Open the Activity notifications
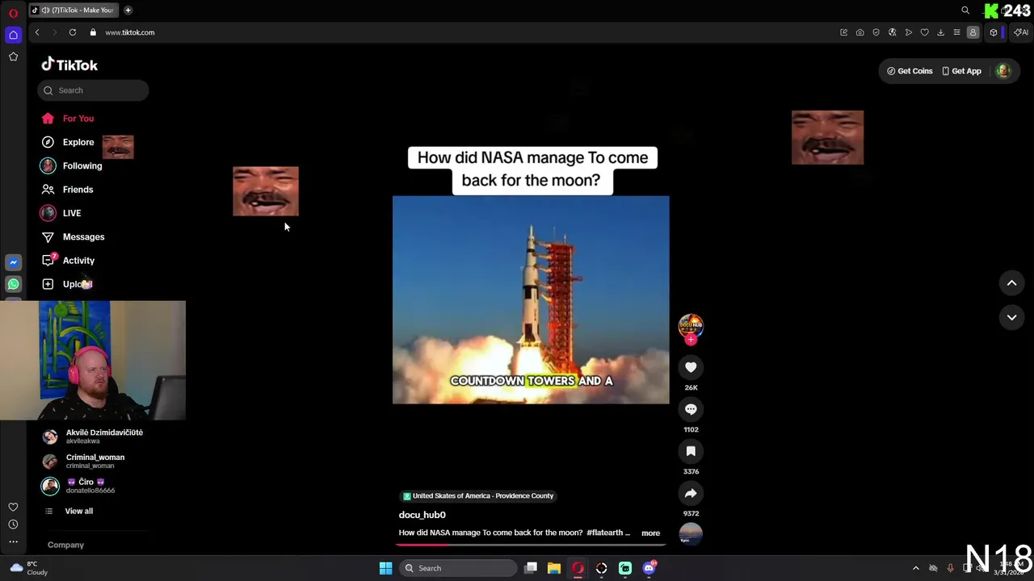The height and width of the screenshot is (581, 1034). (69, 261)
